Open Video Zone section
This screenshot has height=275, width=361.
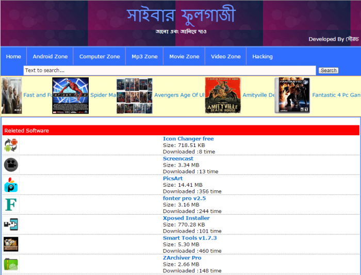coord(226,56)
